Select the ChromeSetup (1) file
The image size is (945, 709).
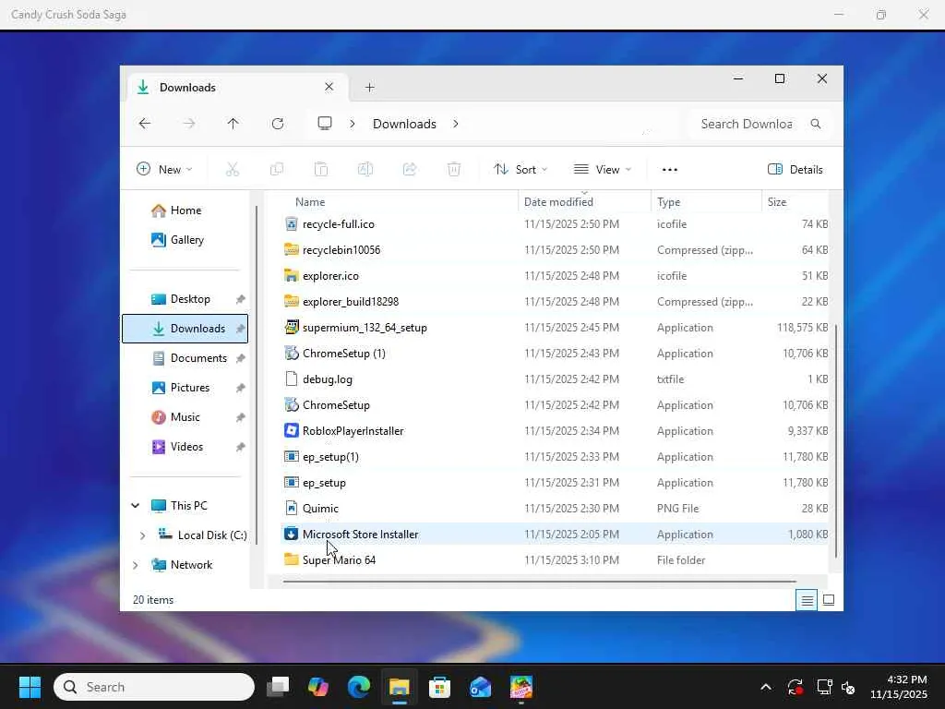pos(555,354)
